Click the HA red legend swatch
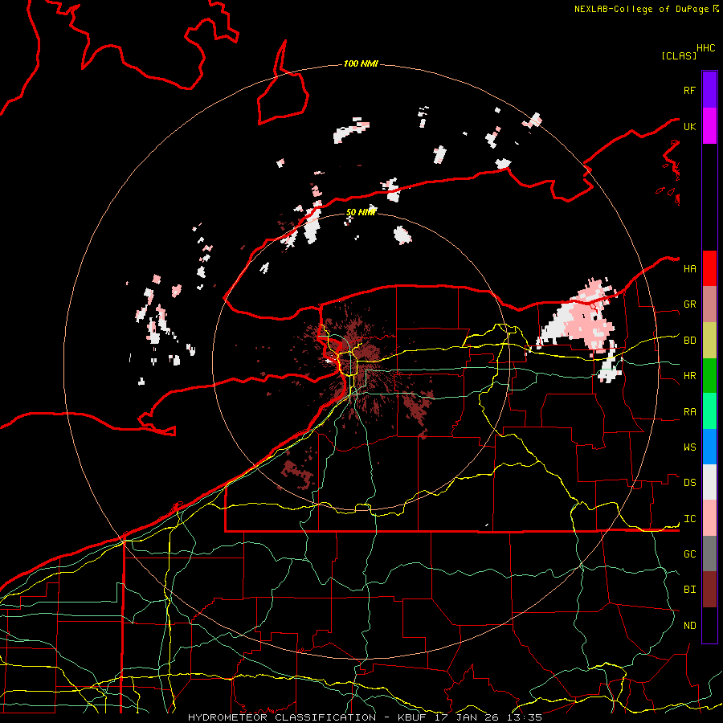This screenshot has height=723, width=723. pyautogui.click(x=709, y=268)
